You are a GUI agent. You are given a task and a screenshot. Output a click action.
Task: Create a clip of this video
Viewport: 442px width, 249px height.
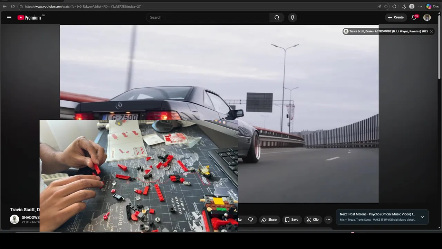pyautogui.click(x=313, y=220)
